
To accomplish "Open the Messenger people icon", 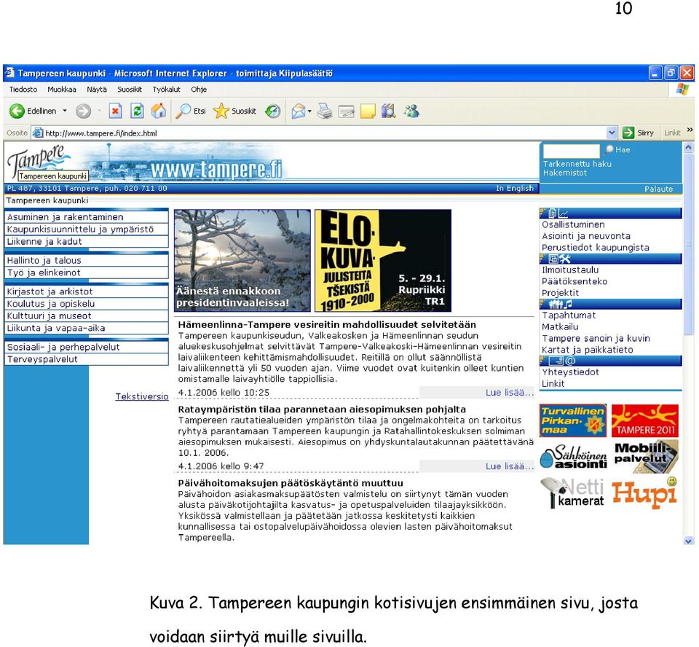I will (411, 111).
